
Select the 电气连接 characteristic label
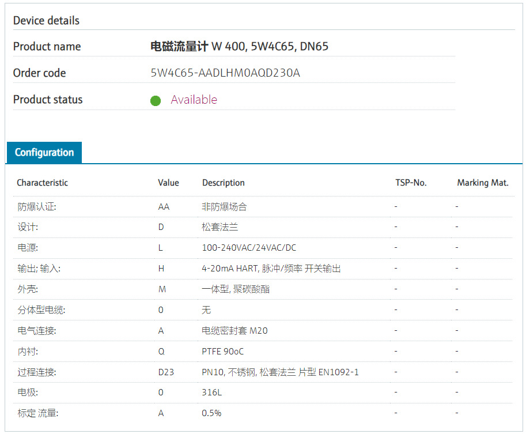coord(37,331)
